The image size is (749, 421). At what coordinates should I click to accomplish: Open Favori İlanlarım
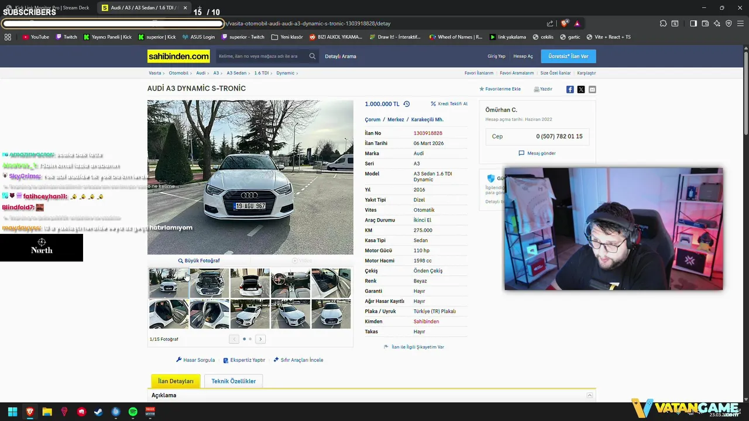[x=479, y=73]
